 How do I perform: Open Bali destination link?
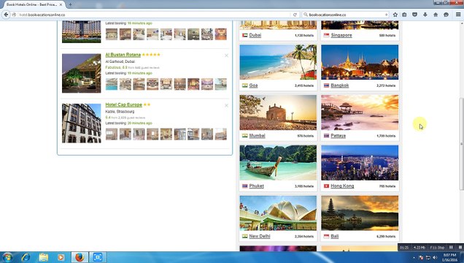point(335,237)
